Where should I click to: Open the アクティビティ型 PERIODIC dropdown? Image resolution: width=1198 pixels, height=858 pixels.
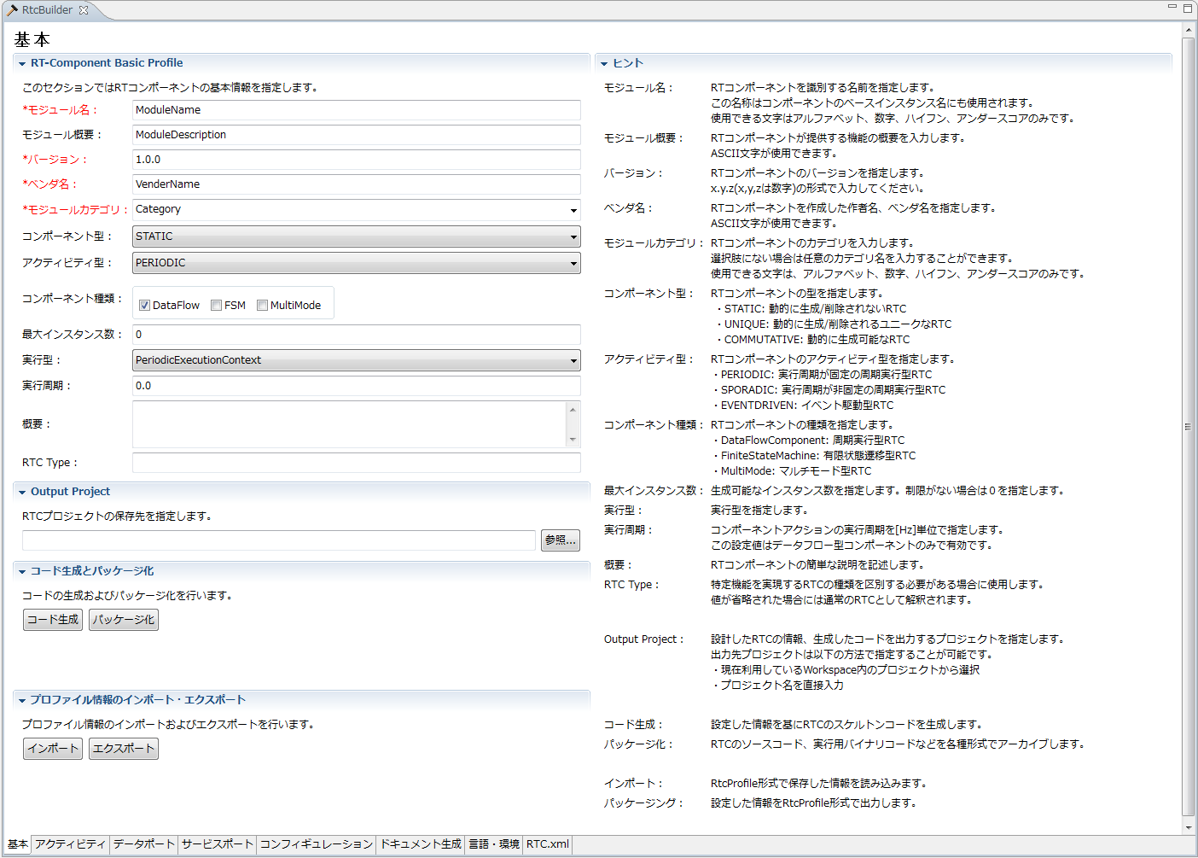[357, 263]
